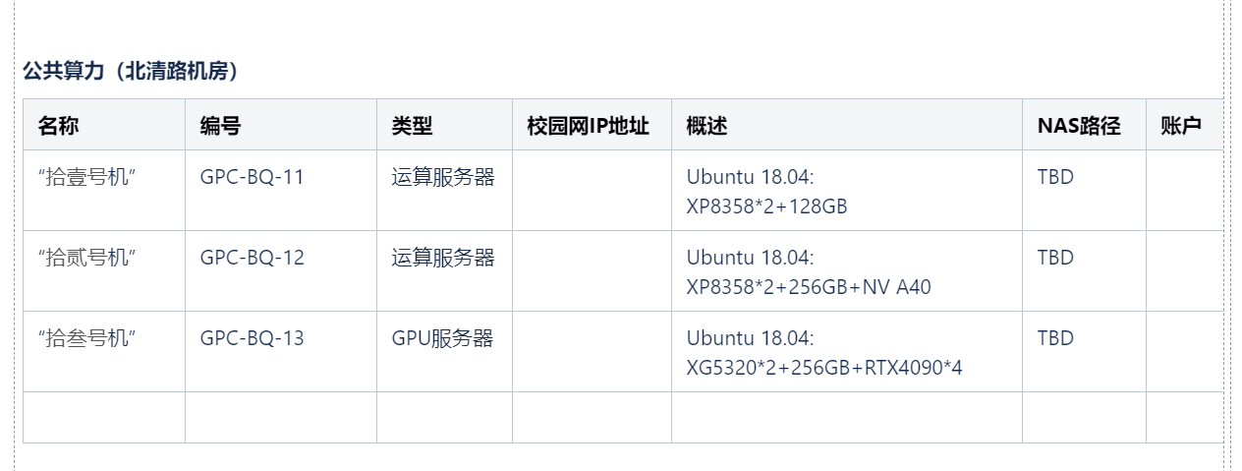Click the “拾贰号机” name cell
Screen dimensions: 1242x471
click(104, 271)
